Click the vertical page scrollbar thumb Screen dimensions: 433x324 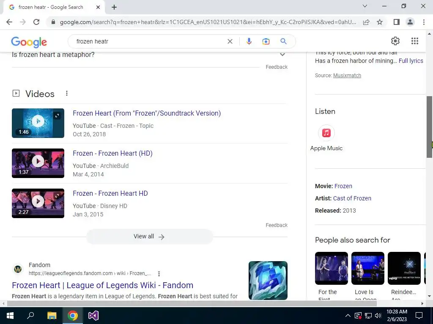click(429, 127)
